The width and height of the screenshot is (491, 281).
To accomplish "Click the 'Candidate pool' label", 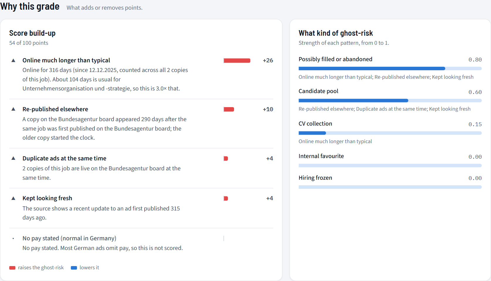I will (x=319, y=91).
